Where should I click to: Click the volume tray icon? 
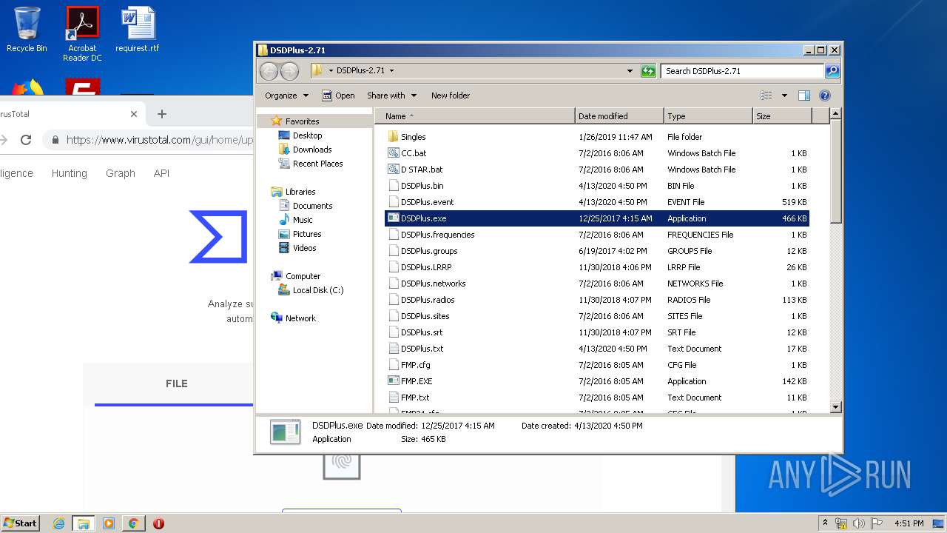click(x=859, y=523)
